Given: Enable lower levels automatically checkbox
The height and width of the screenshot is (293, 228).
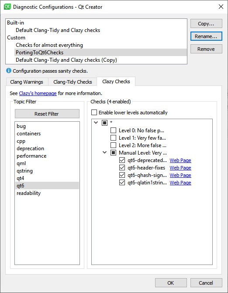Looking at the screenshot, I should 94,113.
